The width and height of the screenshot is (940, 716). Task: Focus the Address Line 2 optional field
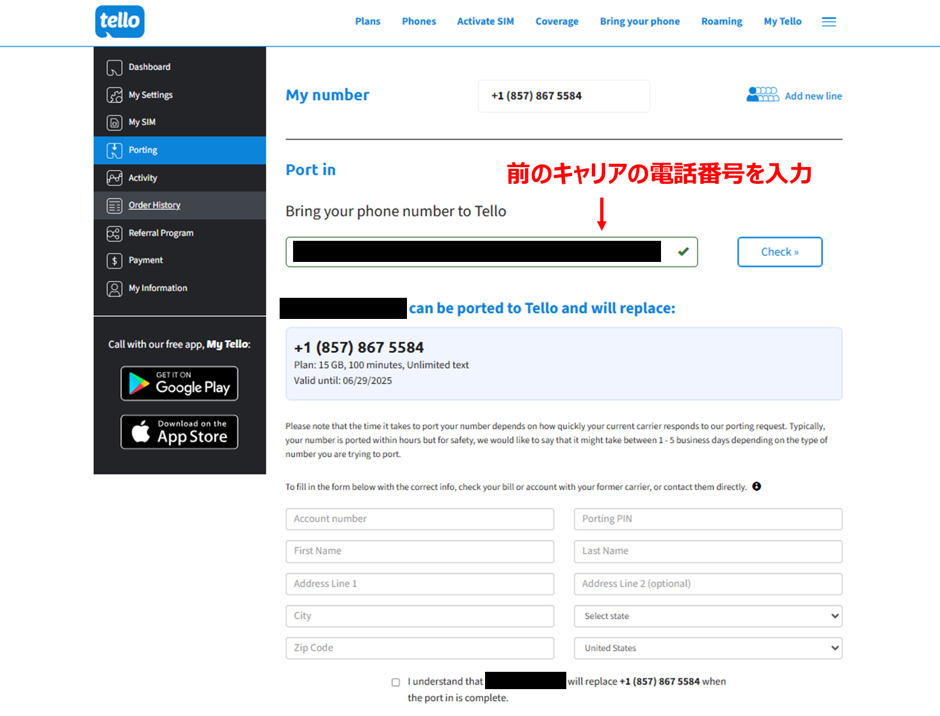tap(708, 584)
